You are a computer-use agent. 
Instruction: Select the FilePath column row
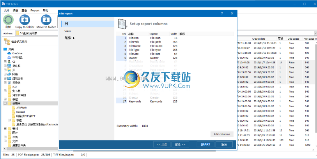pos(147,42)
